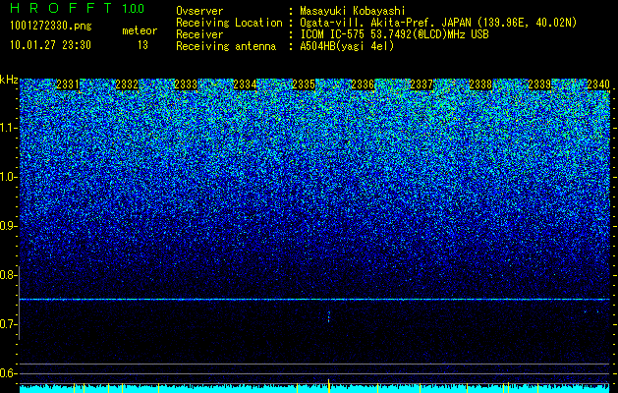Click the 0.7 frequency axis label
618x393 pixels.
pos(8,324)
